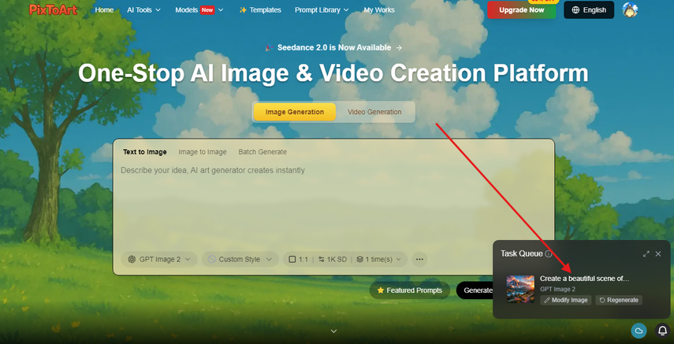Expand the Prompt Library menu
Screen dimensions: 674x344
[322, 10]
